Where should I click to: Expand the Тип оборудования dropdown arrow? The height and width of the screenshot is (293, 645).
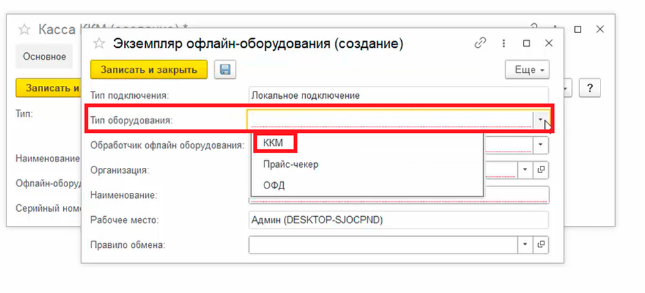[539, 119]
